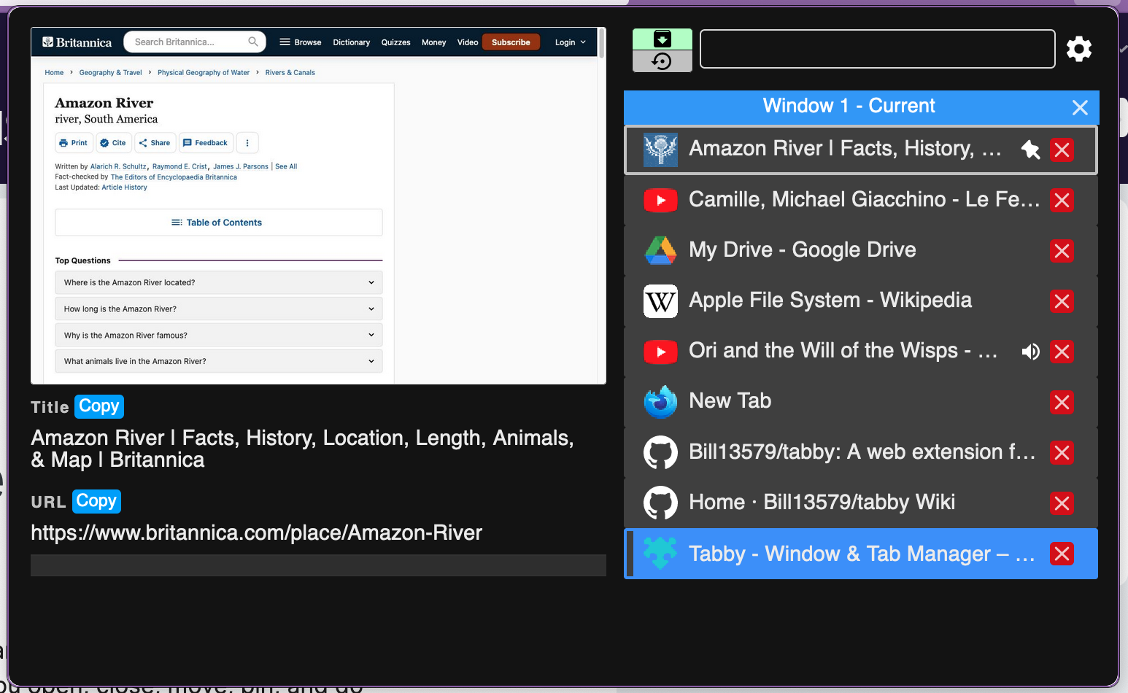1128x693 pixels.
Task: Click the Cite button in the preview
Action: point(113,143)
